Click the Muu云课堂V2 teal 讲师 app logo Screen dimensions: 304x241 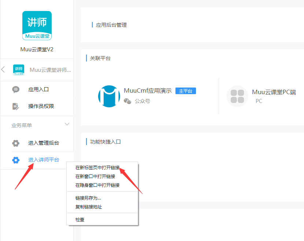point(37,26)
